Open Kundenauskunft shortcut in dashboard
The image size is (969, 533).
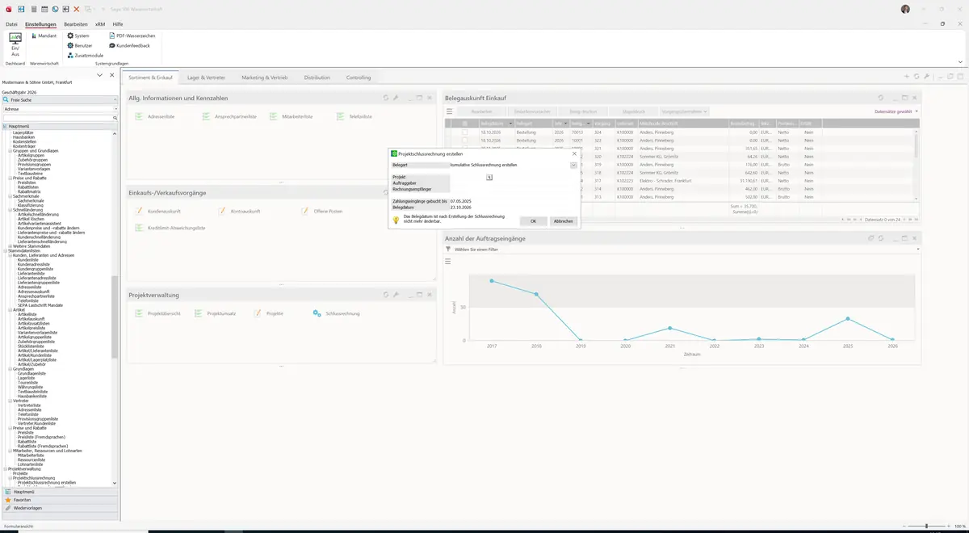coord(158,212)
